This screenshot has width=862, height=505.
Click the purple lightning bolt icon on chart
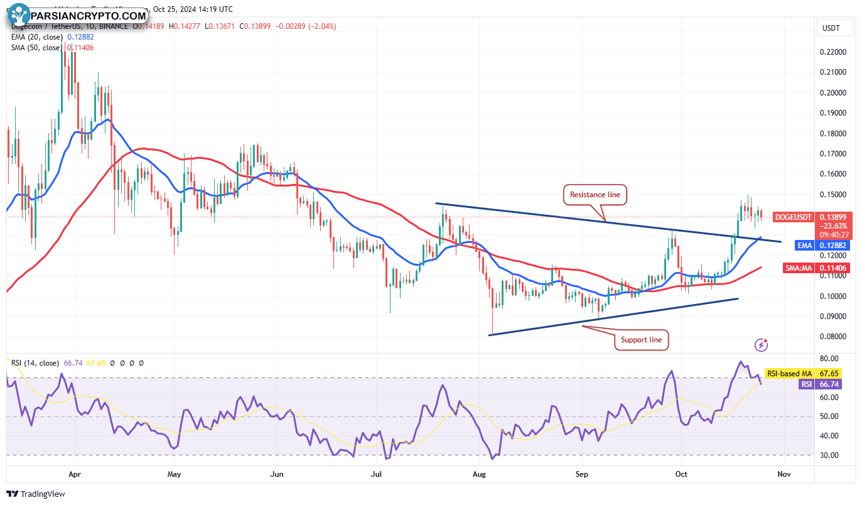coord(761,344)
